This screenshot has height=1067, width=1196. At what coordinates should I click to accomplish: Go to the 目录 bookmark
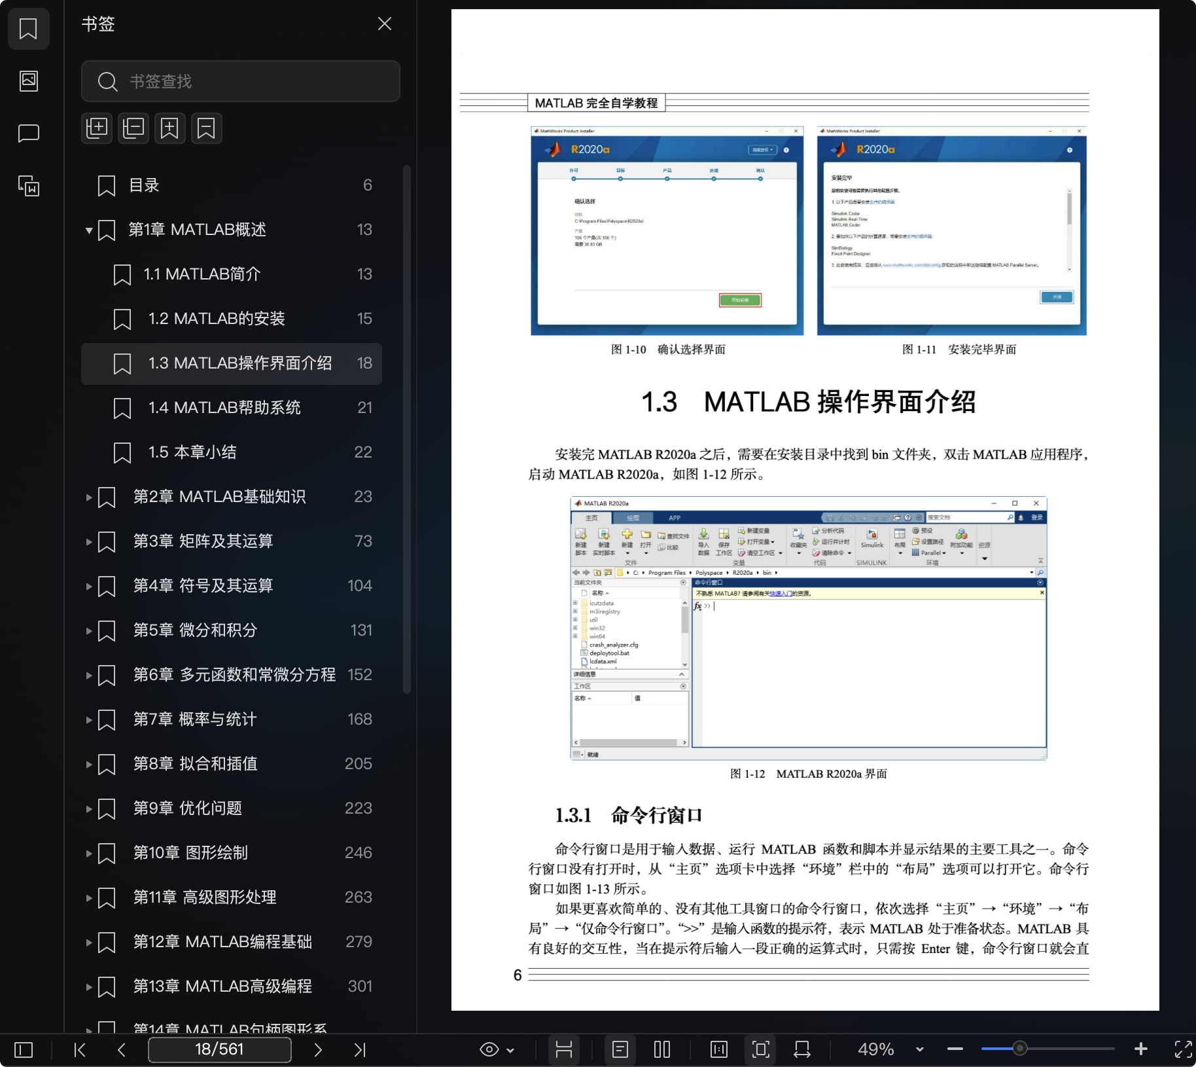coord(232,185)
